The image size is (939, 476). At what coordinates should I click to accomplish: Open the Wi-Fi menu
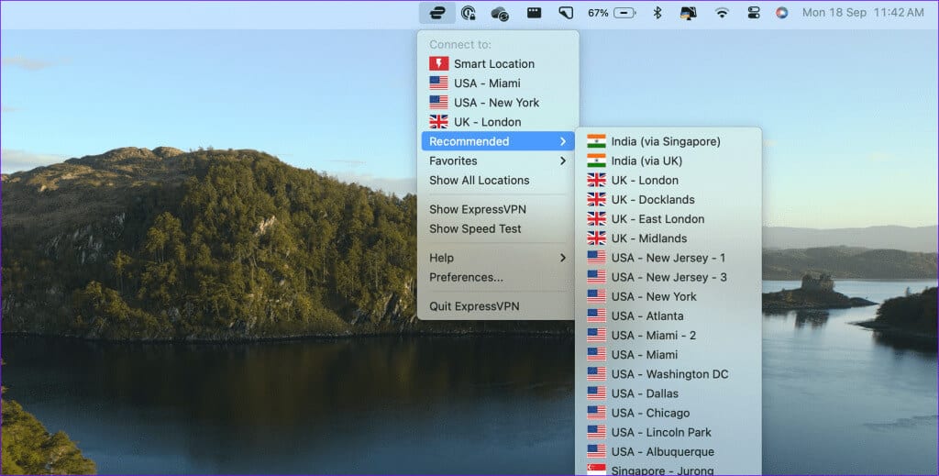click(x=723, y=13)
